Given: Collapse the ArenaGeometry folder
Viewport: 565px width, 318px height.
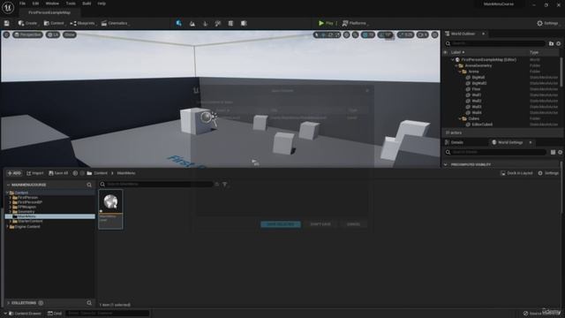Looking at the screenshot, I should (x=456, y=65).
